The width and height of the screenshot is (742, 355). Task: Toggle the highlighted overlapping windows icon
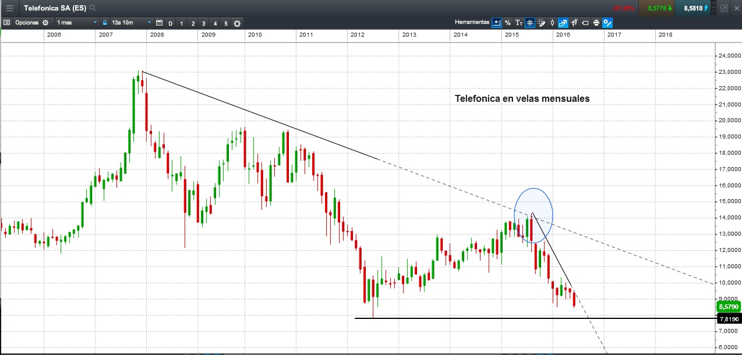pos(563,23)
